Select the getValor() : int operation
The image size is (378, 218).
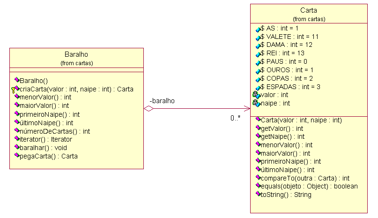(x=282, y=128)
